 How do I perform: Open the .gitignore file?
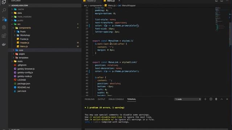pyautogui.click(x=22, y=65)
